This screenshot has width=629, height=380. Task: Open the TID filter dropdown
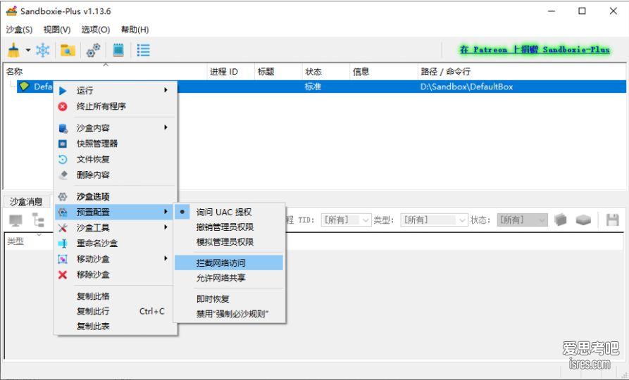point(346,220)
